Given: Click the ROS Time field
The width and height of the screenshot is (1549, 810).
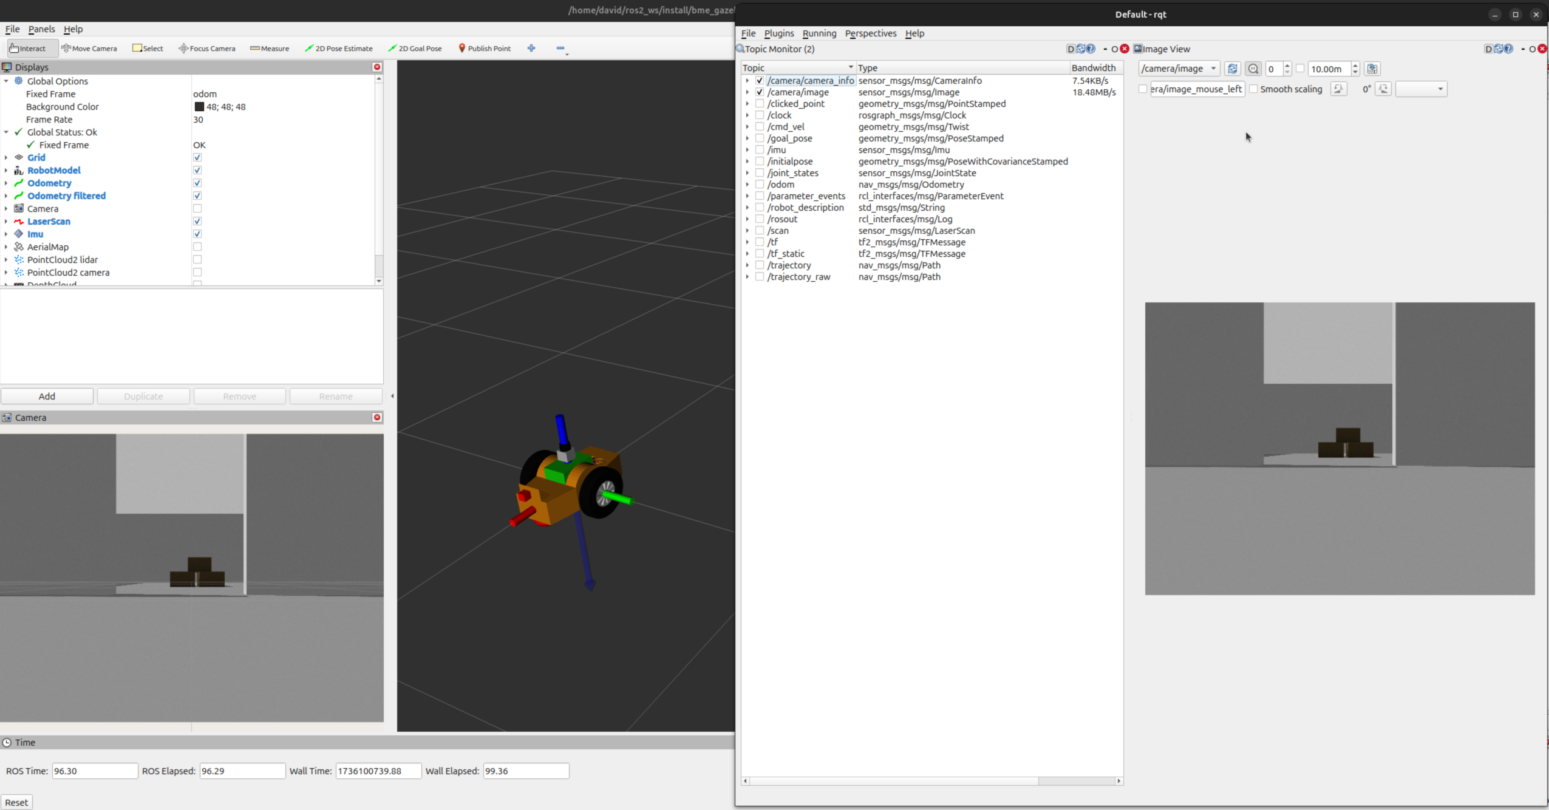Looking at the screenshot, I should tap(95, 771).
